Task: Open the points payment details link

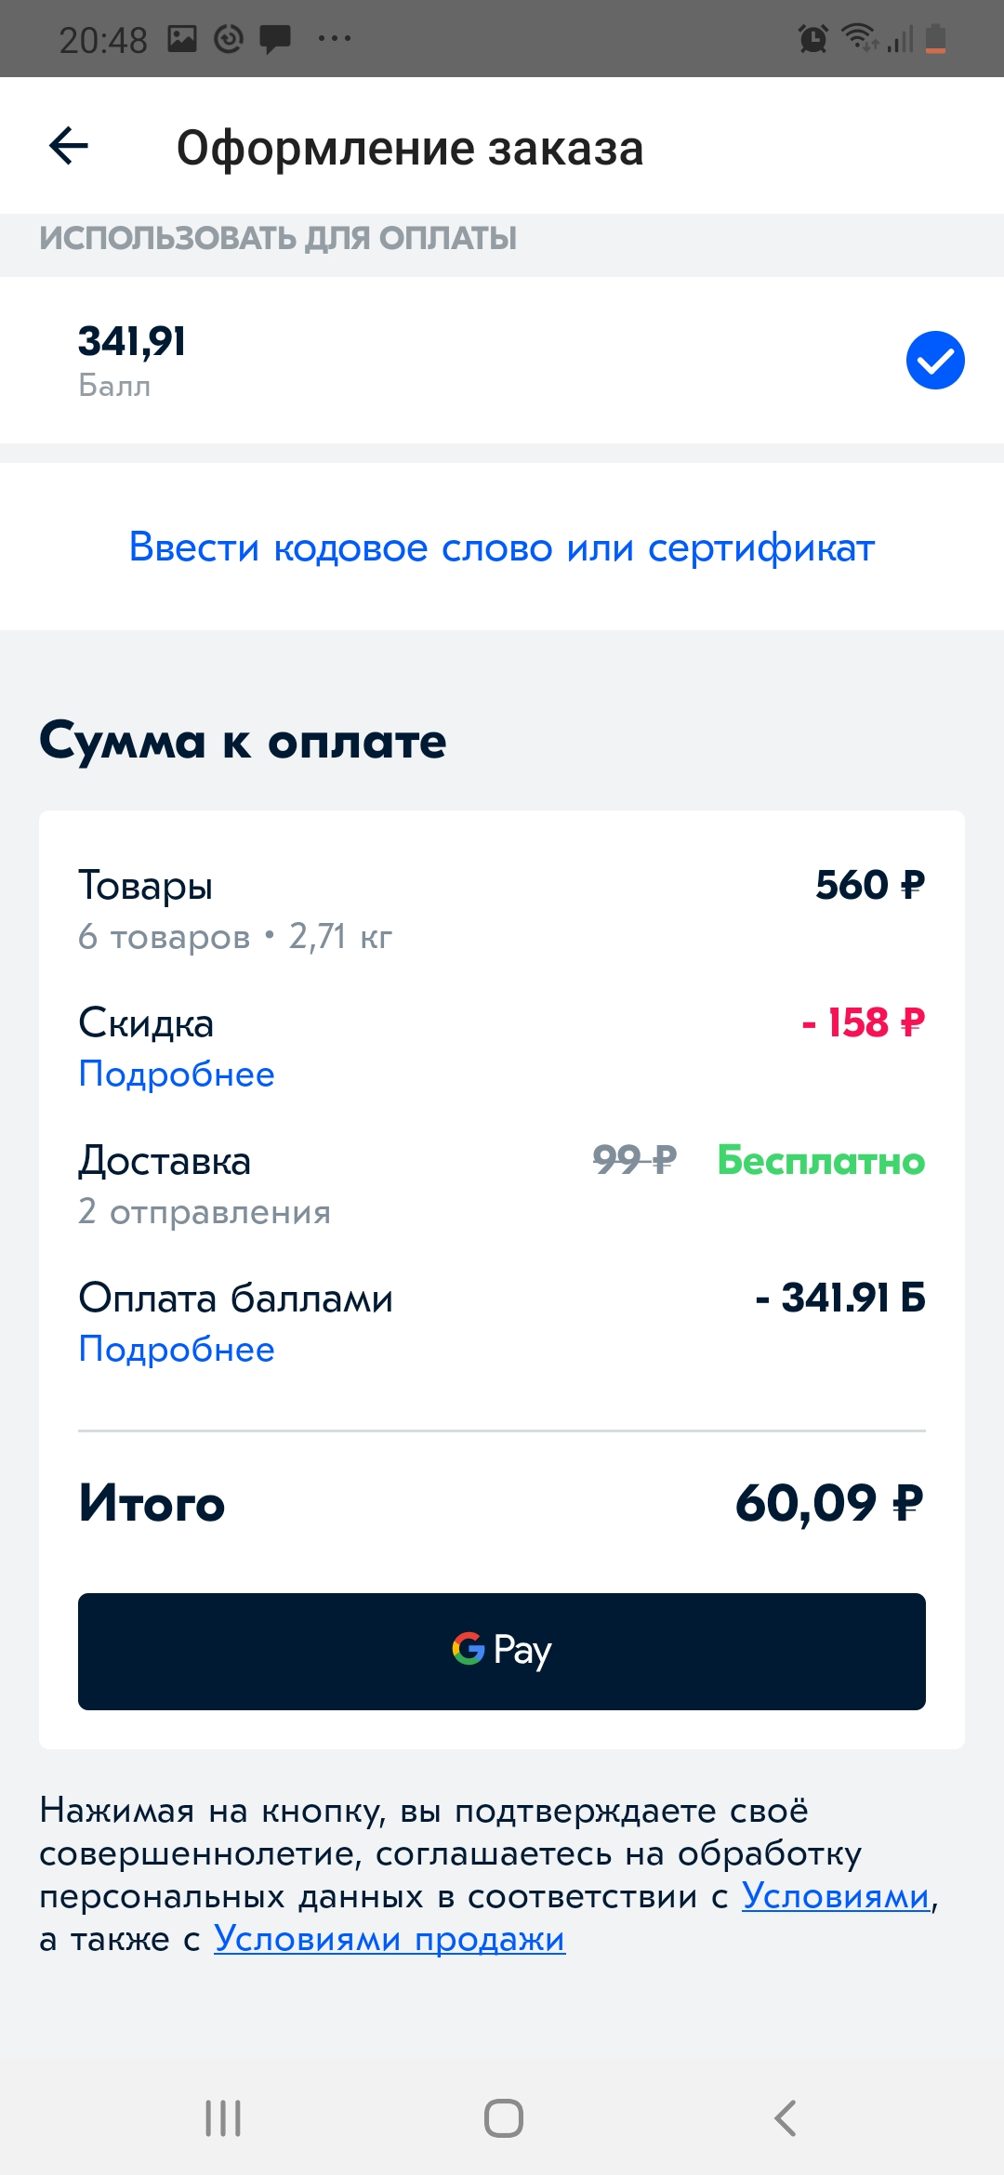Action: coord(177,1350)
